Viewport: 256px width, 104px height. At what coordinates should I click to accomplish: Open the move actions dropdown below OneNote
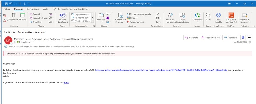click(x=108, y=22)
